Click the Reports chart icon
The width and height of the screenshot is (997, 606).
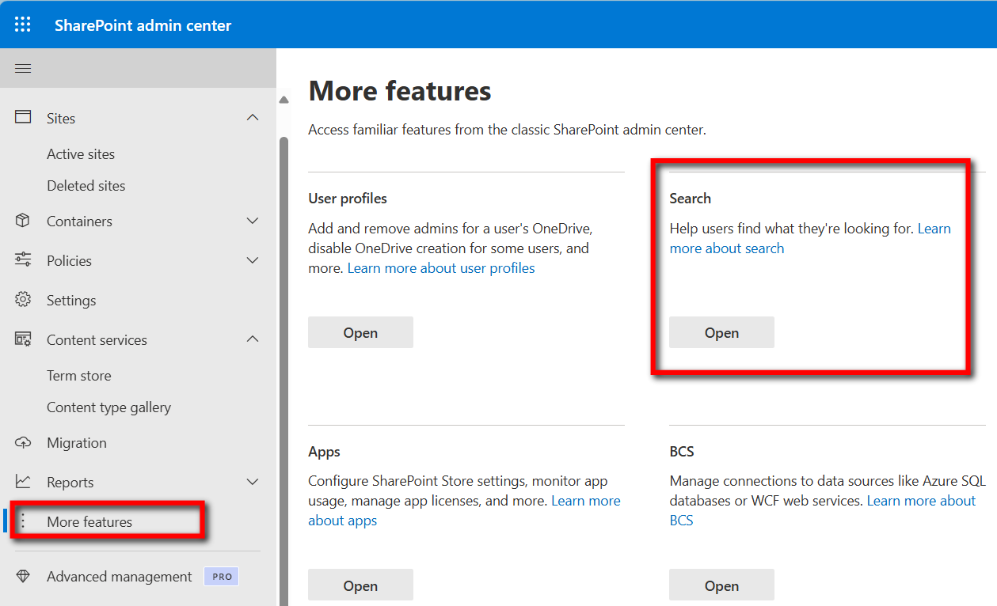23,482
